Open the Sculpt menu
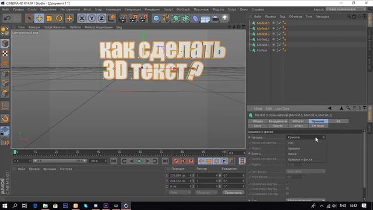 [168, 9]
